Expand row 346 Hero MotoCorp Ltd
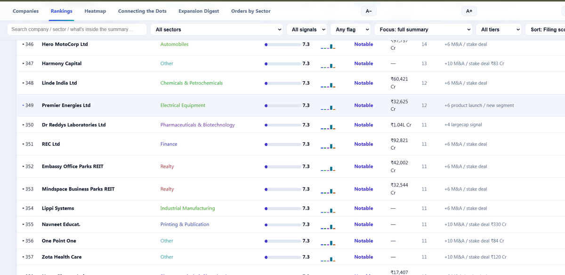 tap(24, 44)
